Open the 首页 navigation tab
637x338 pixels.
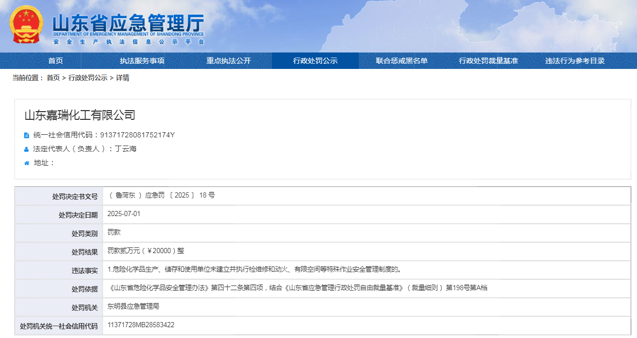click(56, 61)
